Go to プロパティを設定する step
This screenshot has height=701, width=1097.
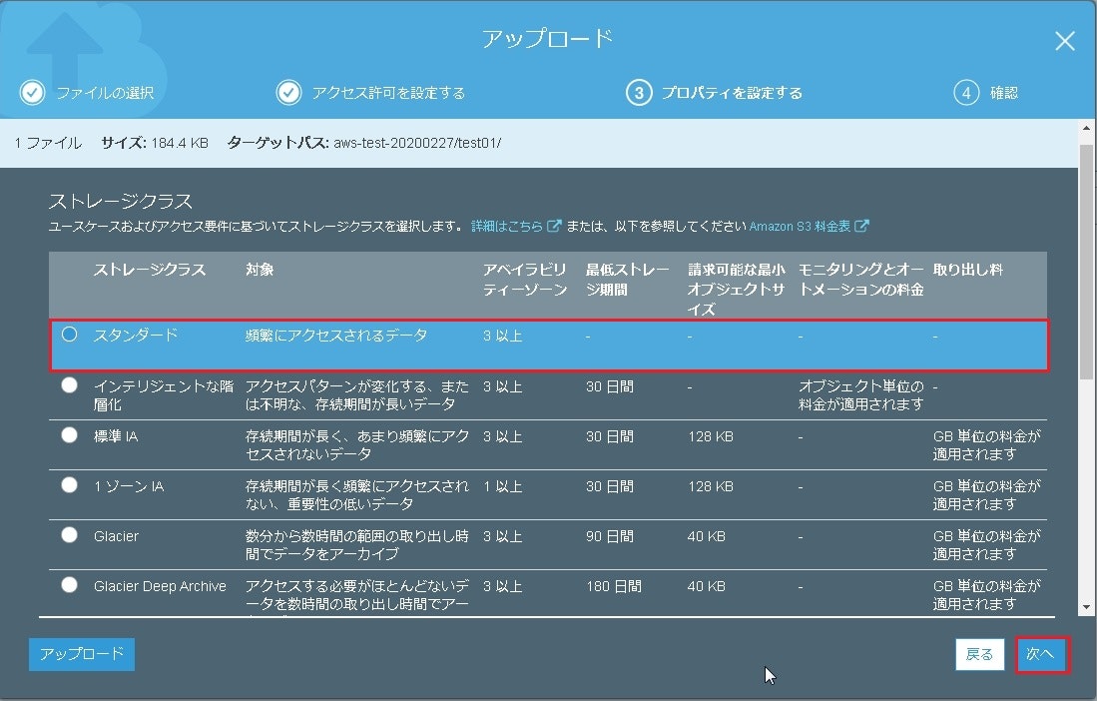click(732, 92)
